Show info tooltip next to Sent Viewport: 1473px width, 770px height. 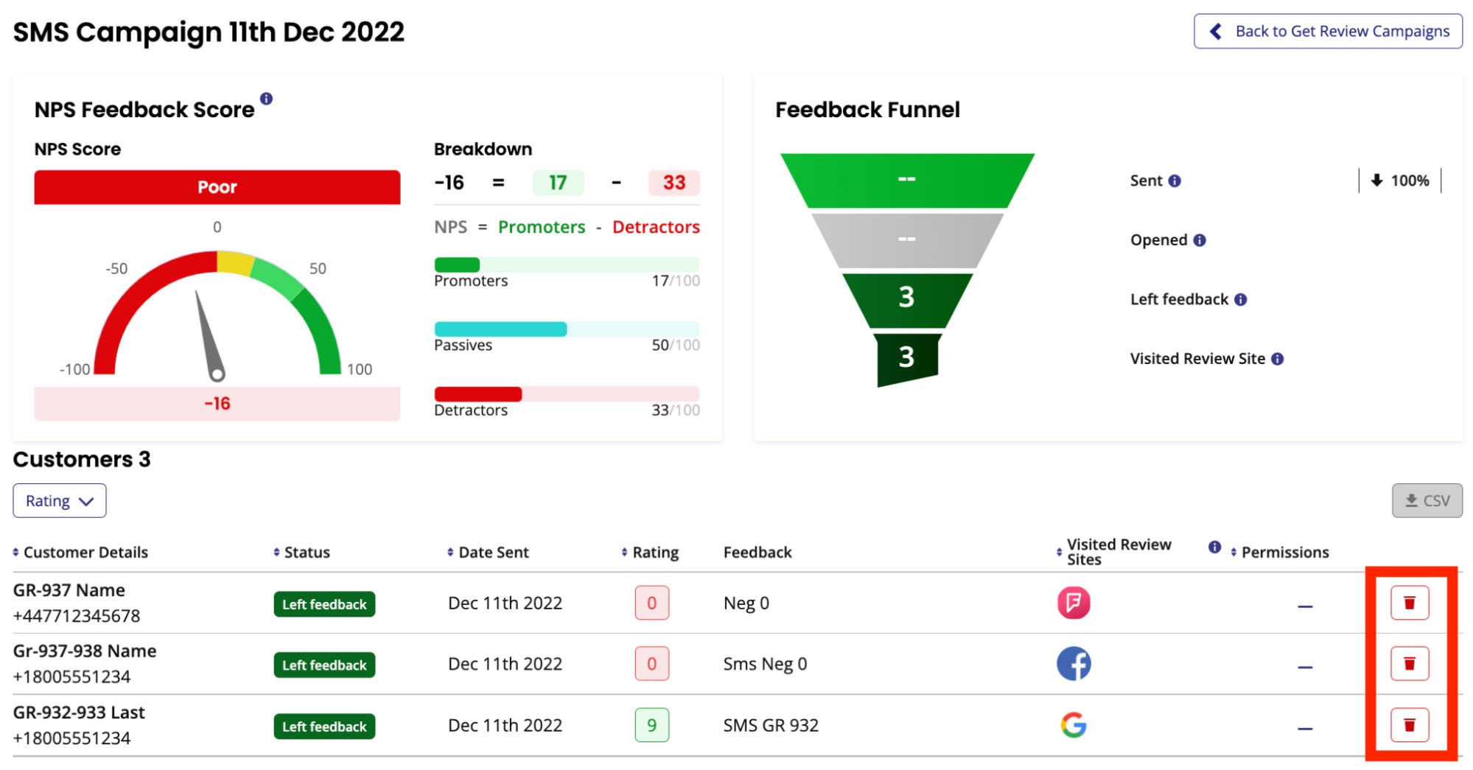coord(1175,181)
